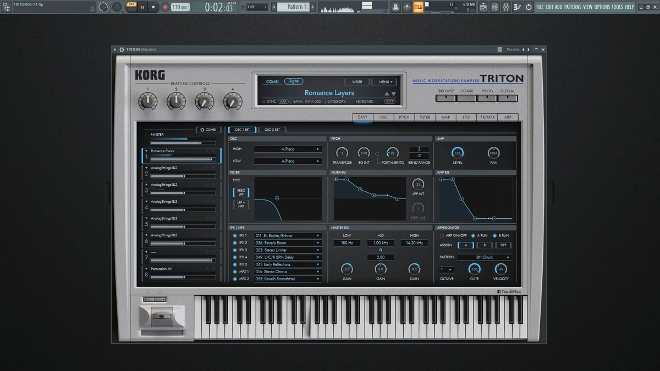
Task: Open IFX 4 L/C/R BPM Delay dropdown
Action: point(287,257)
